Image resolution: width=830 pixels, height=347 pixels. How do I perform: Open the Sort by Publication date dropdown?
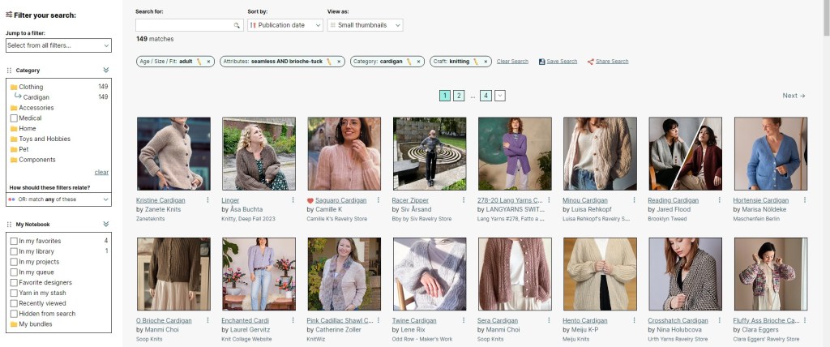(285, 25)
